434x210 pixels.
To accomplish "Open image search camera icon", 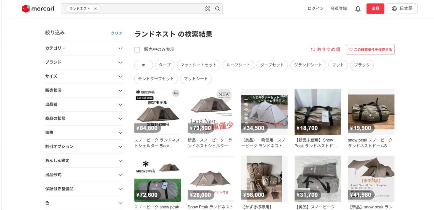I will point(208,9).
